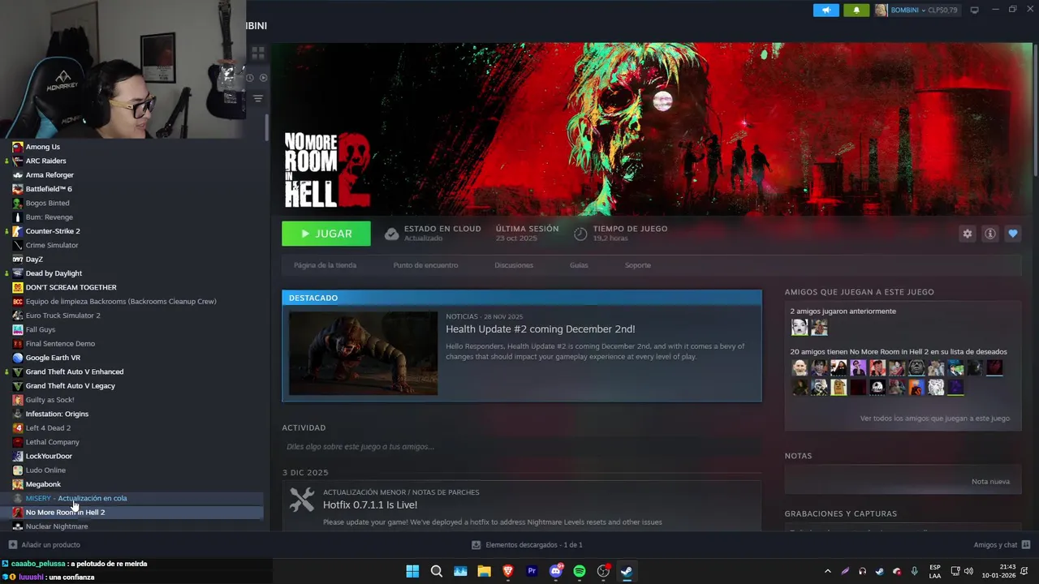Click the downloads tray icon

point(476,545)
